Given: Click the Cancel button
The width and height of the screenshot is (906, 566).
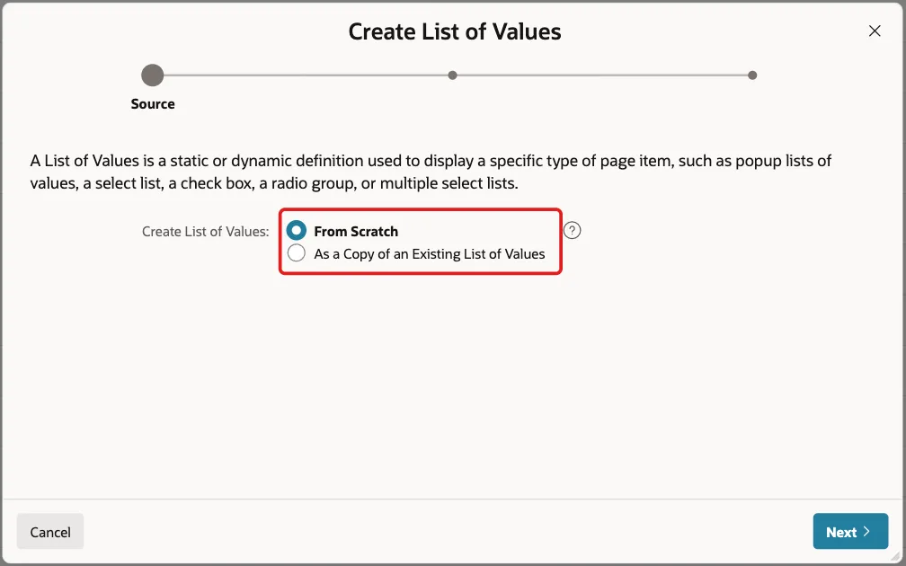Looking at the screenshot, I should [x=50, y=531].
